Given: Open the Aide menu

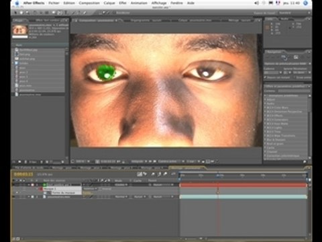Looking at the screenshot, I should tap(191, 3).
